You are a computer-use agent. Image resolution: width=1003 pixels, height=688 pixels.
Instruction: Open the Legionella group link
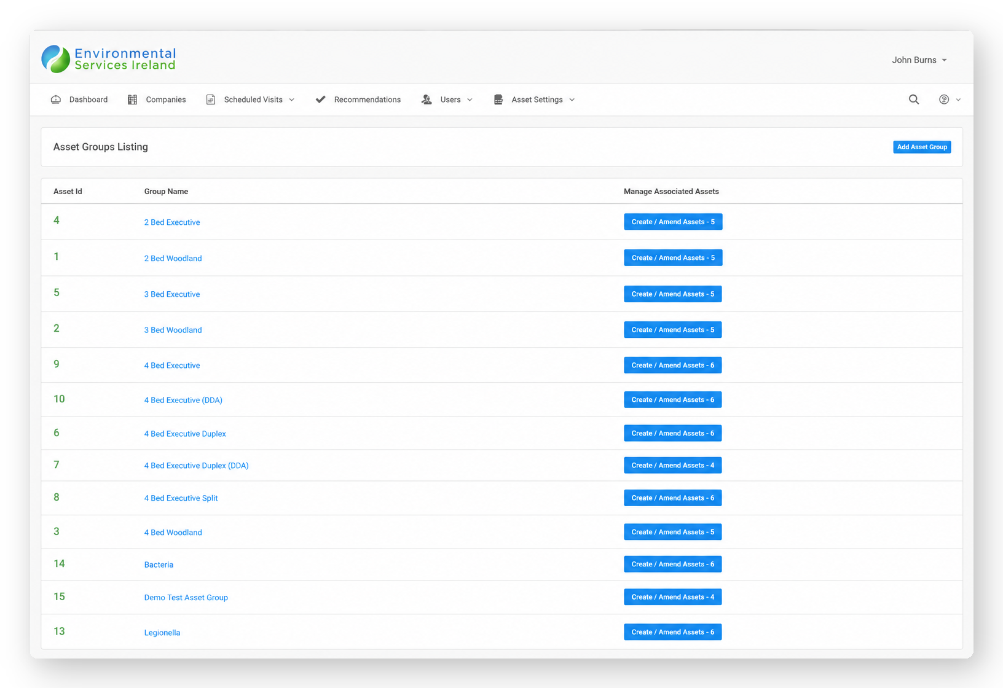[162, 633]
